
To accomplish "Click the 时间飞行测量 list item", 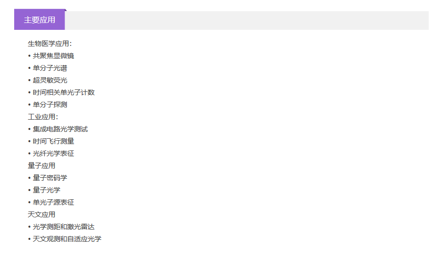I will (53, 141).
